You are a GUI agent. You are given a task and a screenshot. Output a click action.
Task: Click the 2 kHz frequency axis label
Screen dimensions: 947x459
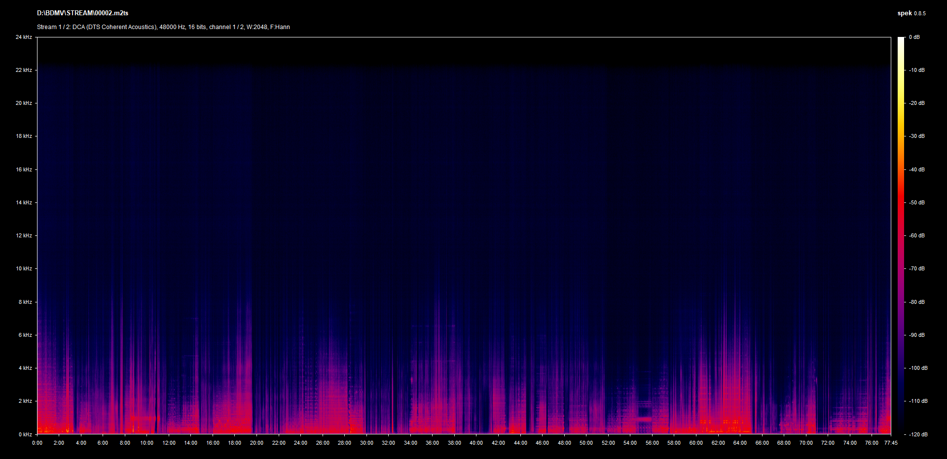point(25,401)
